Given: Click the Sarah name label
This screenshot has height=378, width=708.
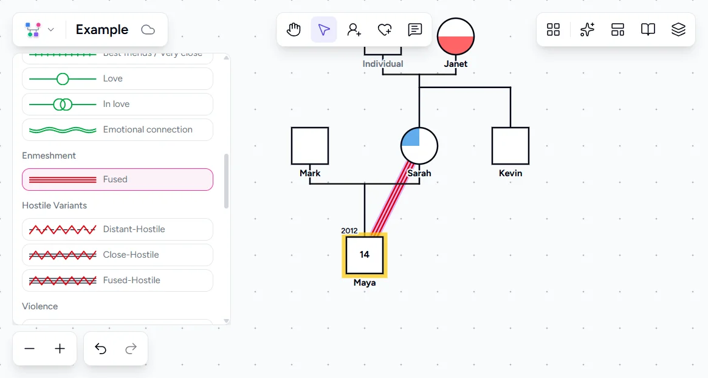Looking at the screenshot, I should (x=419, y=173).
